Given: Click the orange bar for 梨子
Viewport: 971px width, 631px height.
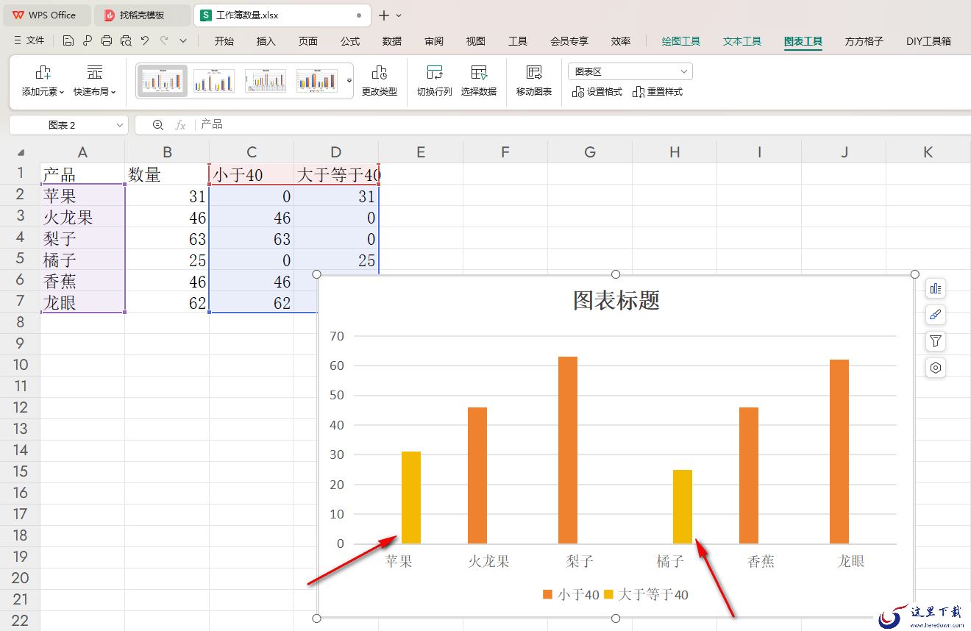Looking at the screenshot, I should coord(568,450).
